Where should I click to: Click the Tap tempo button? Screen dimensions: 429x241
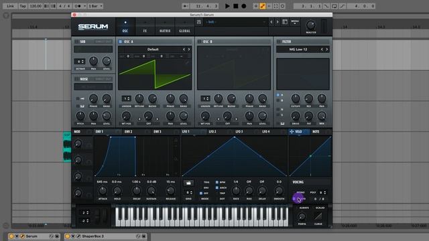(23, 6)
